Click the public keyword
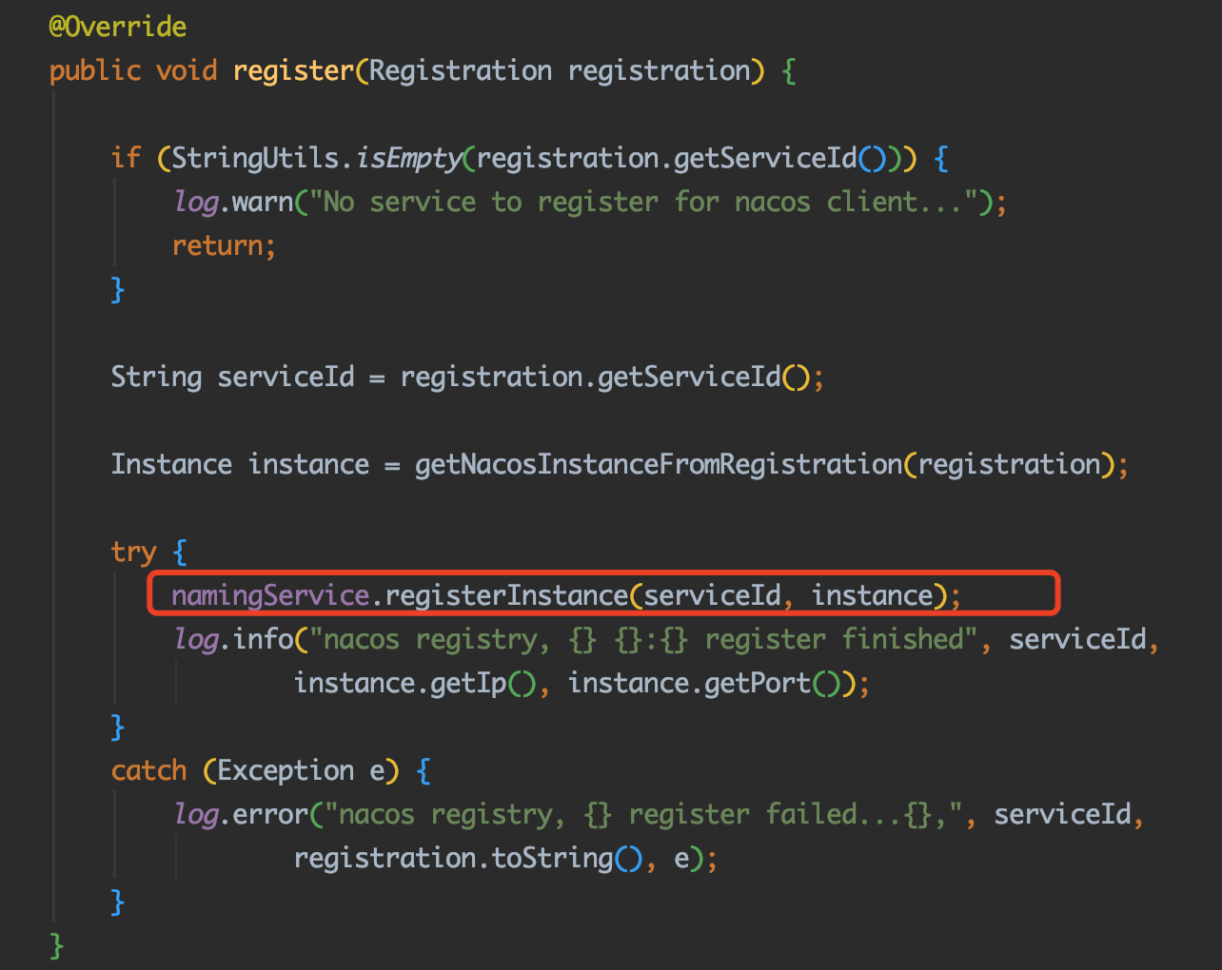This screenshot has height=970, width=1222. click(95, 70)
